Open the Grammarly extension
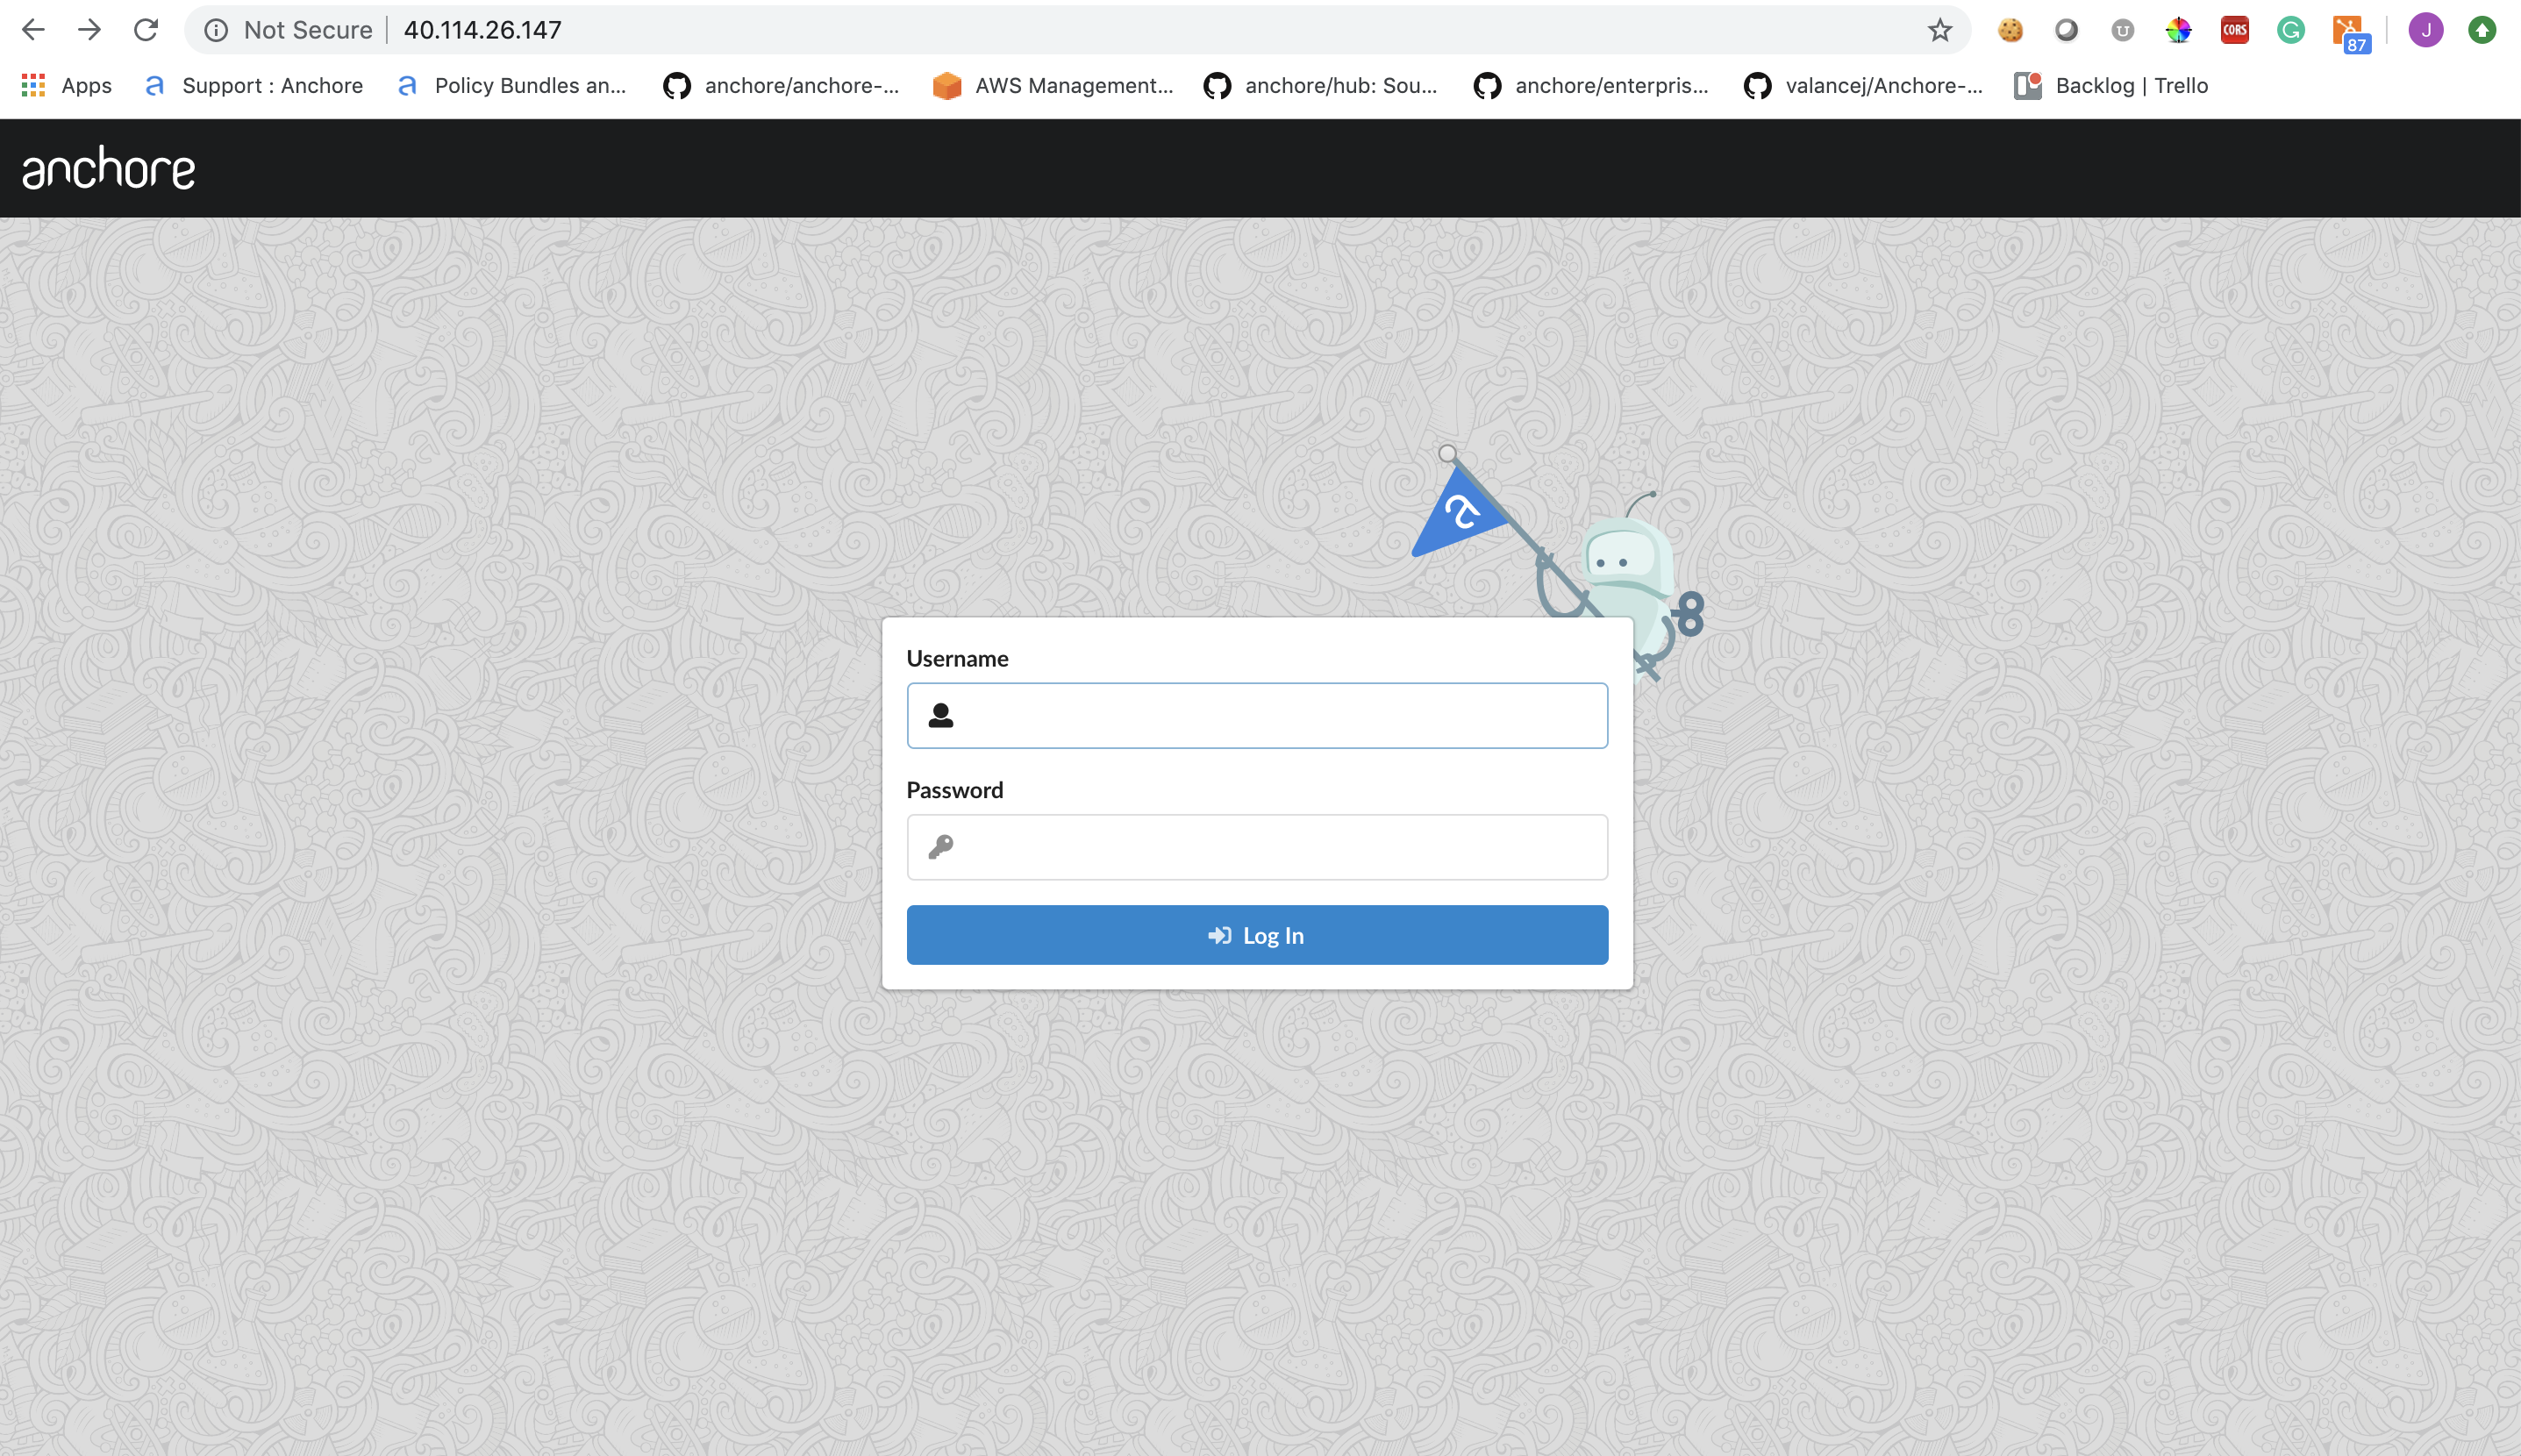2521x1456 pixels. [2291, 29]
